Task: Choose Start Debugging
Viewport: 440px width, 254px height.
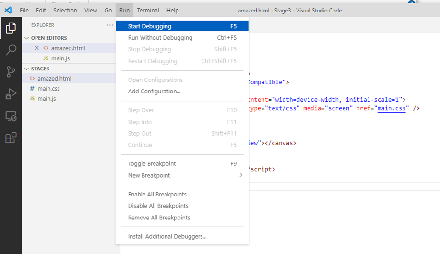Action: click(x=182, y=26)
